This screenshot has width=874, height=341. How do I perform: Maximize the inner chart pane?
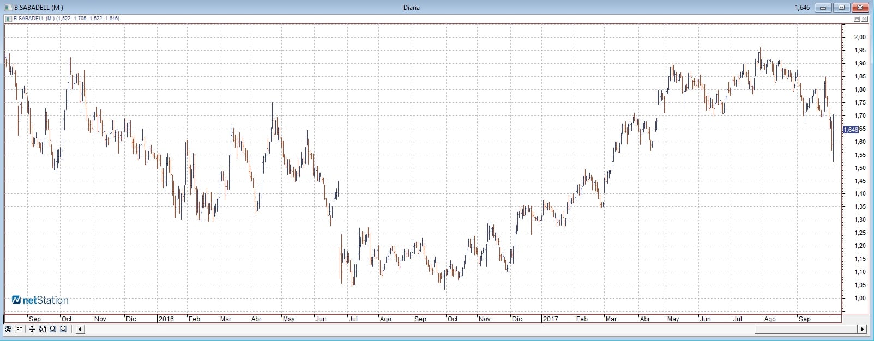coord(857,19)
